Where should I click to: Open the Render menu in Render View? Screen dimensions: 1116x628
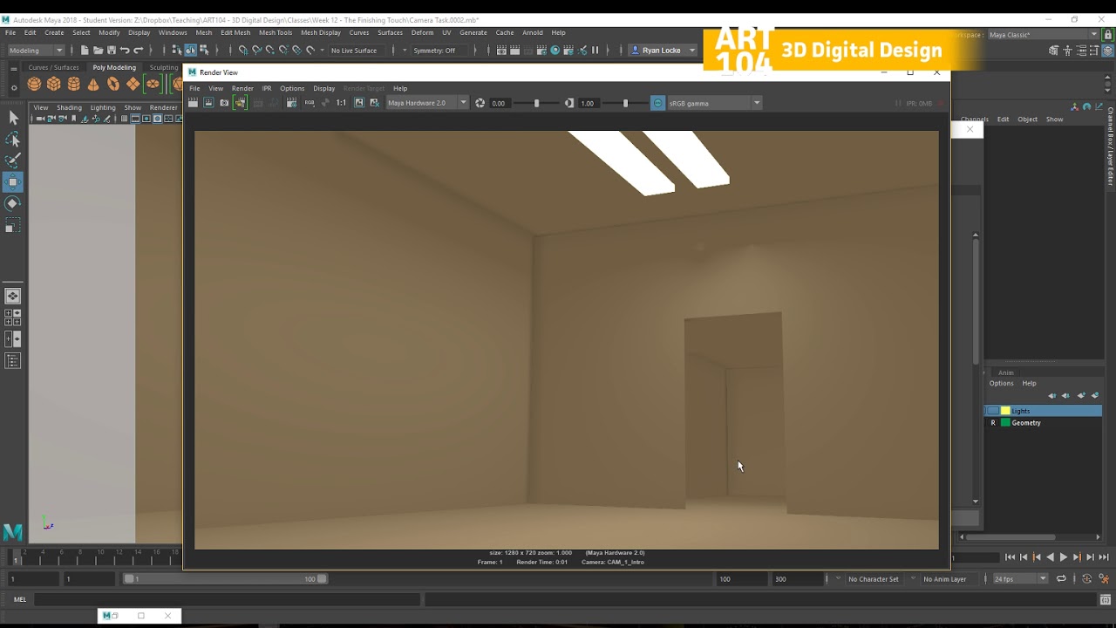click(x=242, y=88)
